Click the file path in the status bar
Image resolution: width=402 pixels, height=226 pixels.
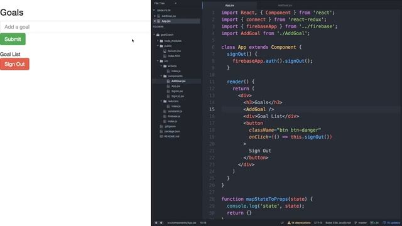[182, 223]
